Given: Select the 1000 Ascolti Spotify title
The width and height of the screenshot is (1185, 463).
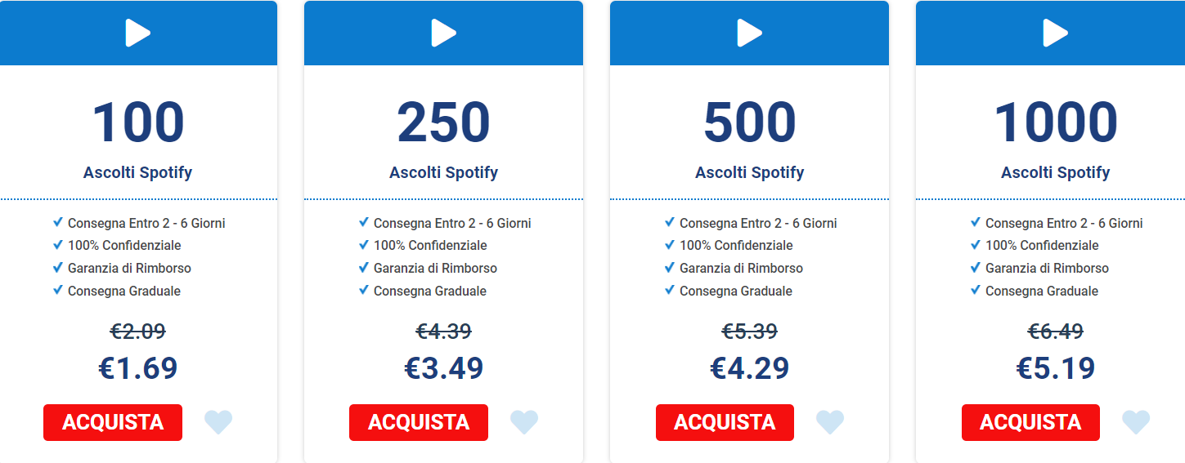Looking at the screenshot, I should [1055, 172].
